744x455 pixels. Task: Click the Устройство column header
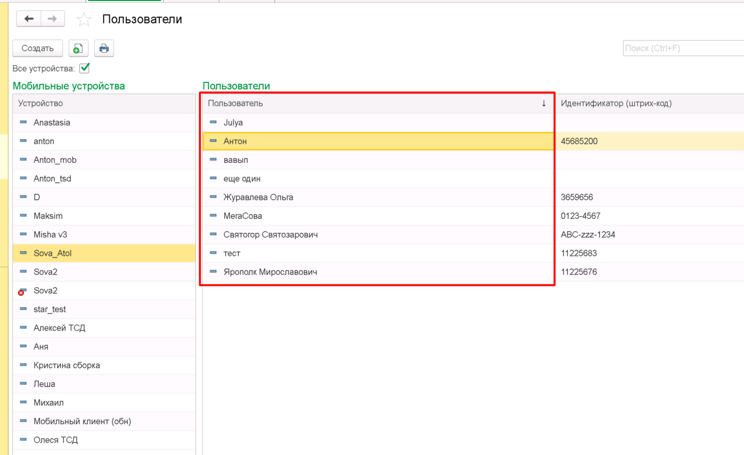coord(40,103)
